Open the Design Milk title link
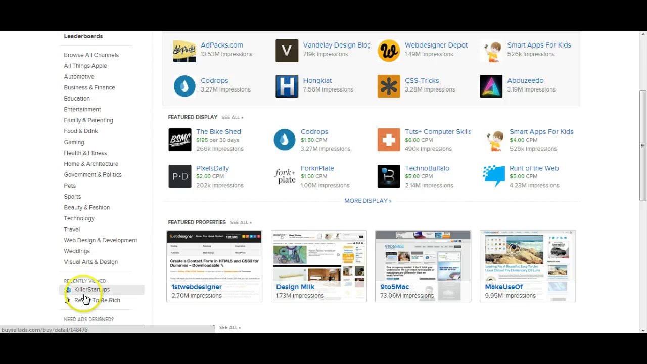647x364 pixels. (295, 287)
